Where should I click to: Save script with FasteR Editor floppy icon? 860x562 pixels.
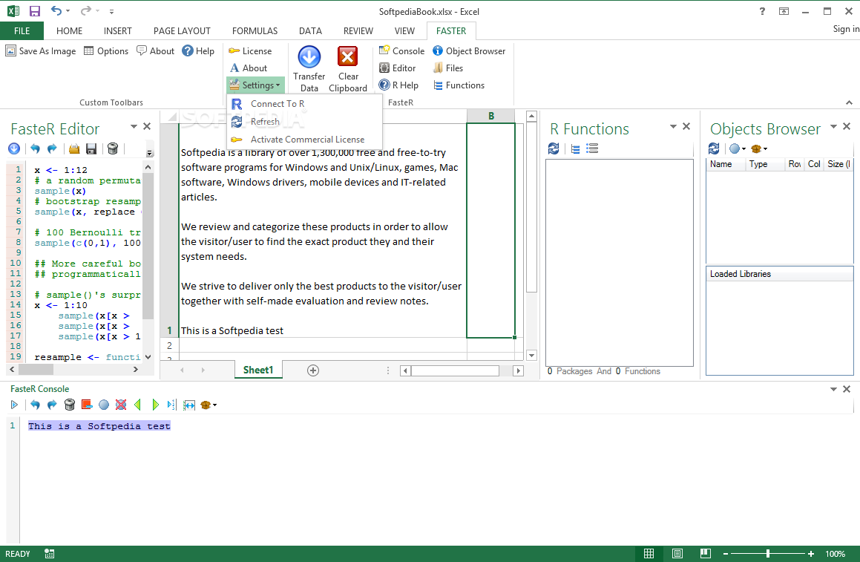[91, 148]
